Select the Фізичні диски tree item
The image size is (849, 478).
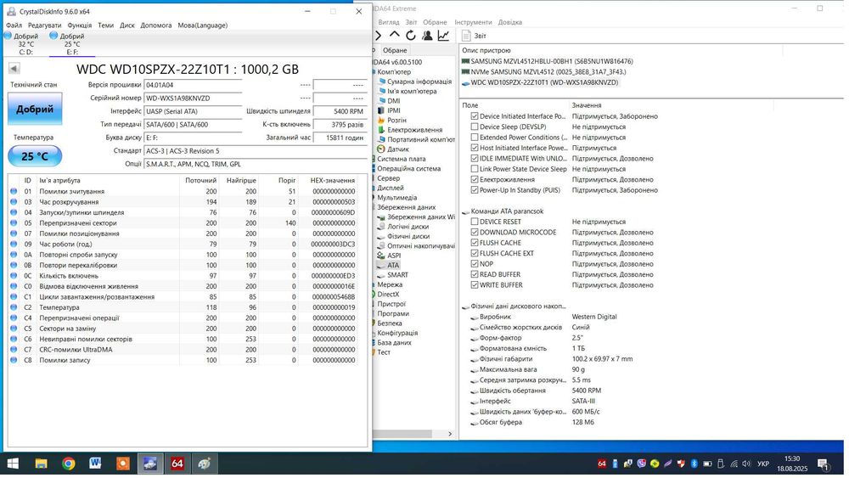click(408, 237)
